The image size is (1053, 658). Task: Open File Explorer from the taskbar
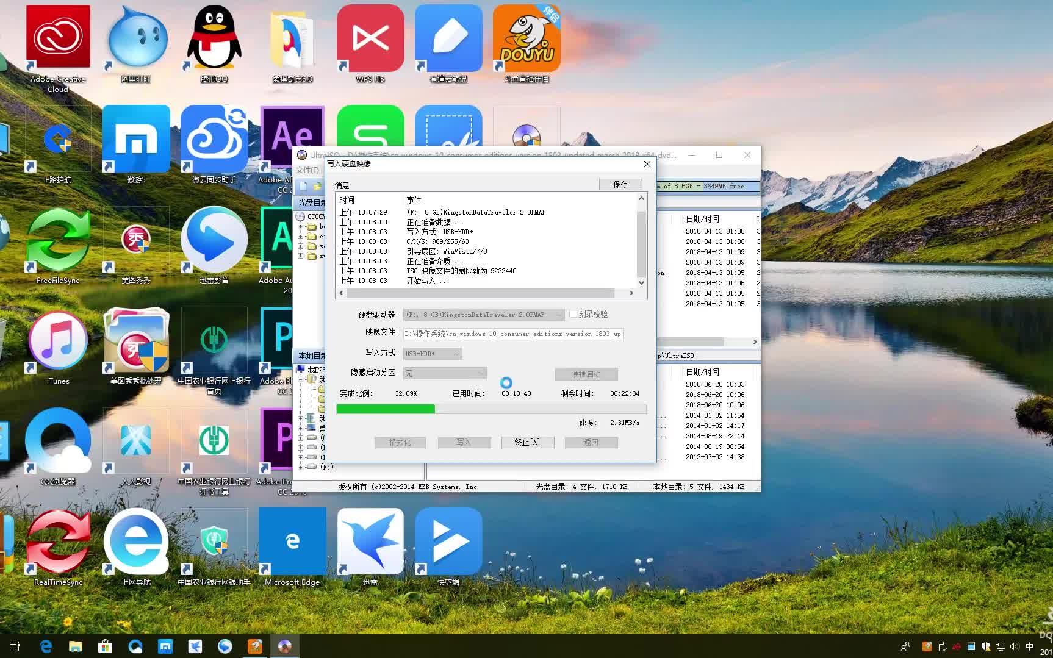pyautogui.click(x=75, y=646)
